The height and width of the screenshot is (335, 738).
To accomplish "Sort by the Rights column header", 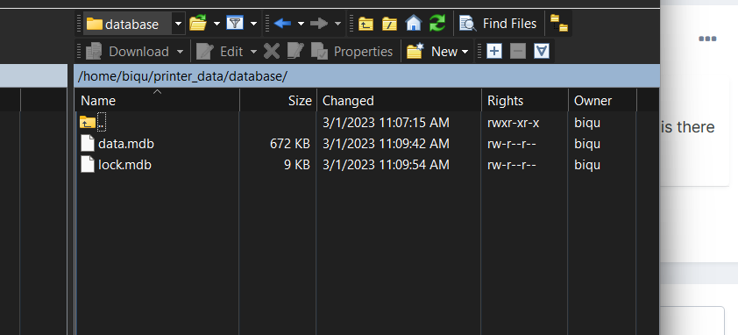I will pos(525,100).
